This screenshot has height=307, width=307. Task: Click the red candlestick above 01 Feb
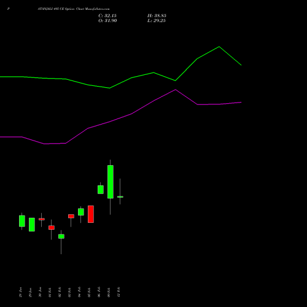tap(52, 228)
